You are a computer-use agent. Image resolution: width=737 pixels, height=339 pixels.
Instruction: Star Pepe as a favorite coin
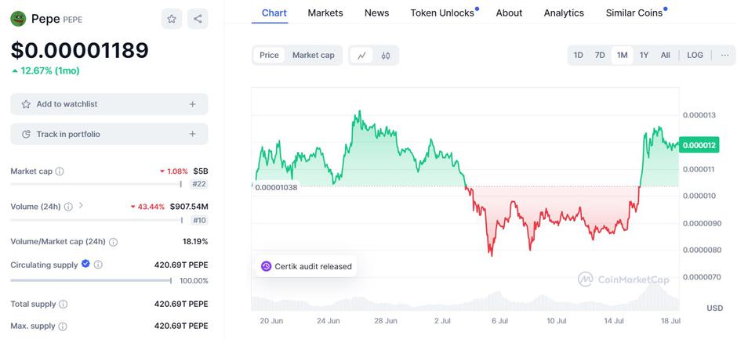[x=172, y=19]
